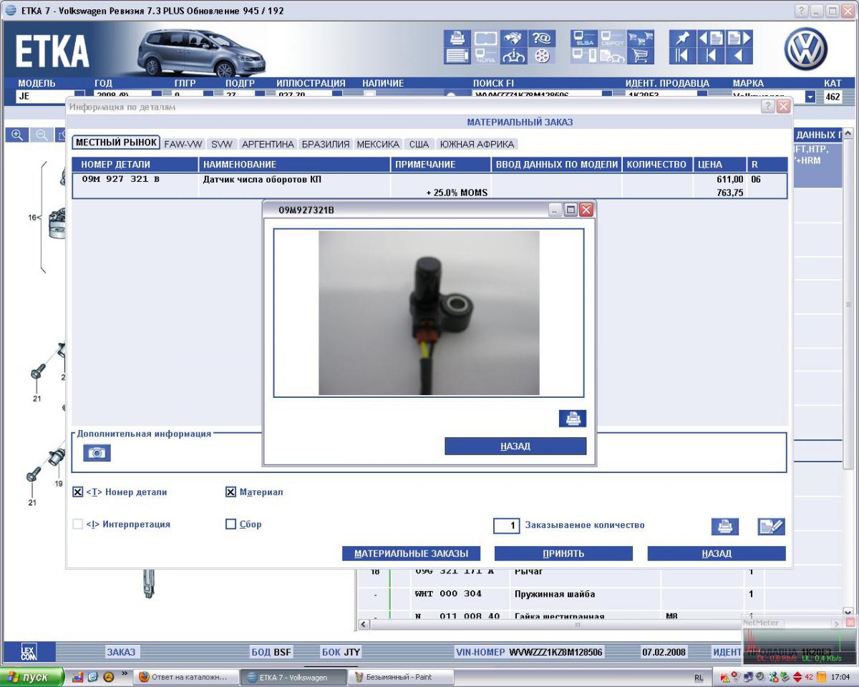
Task: Click the wheel rim icon
Action: pyautogui.click(x=542, y=56)
